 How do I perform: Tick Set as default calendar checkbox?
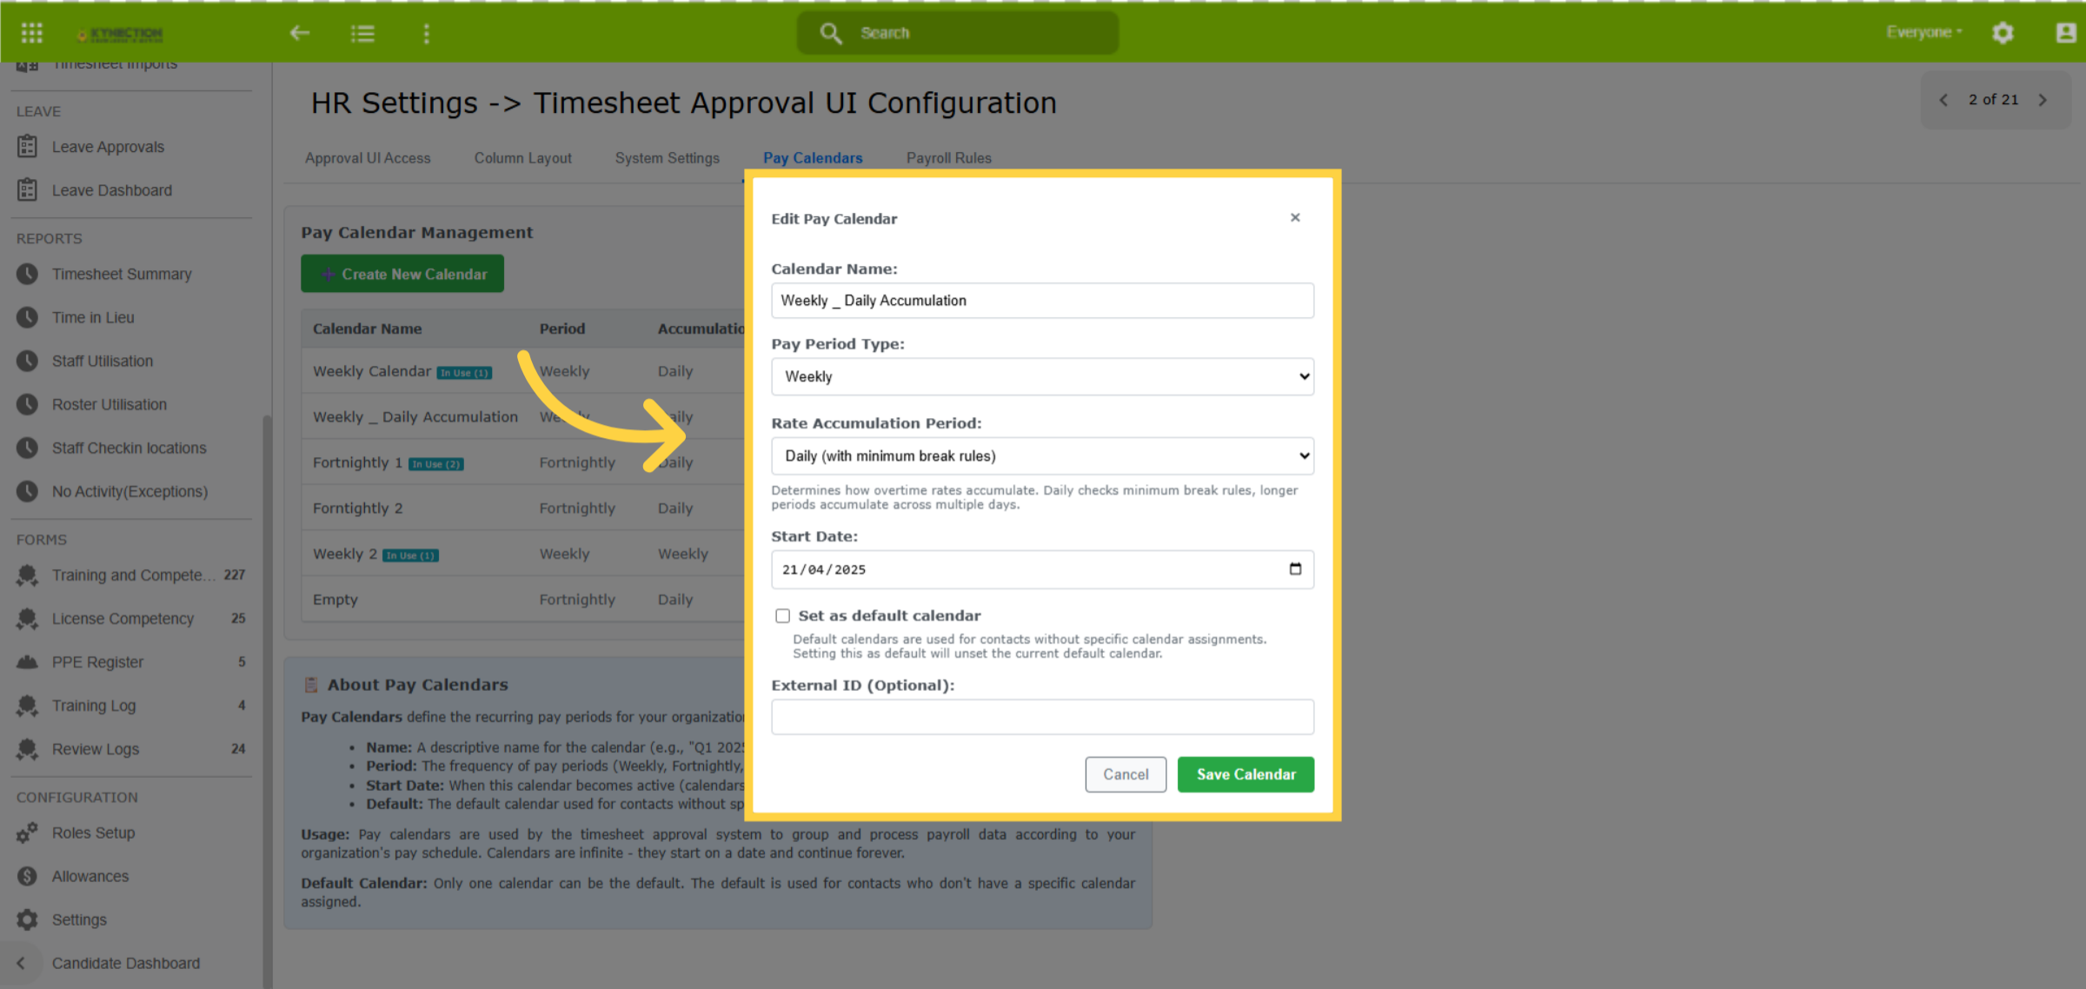(x=782, y=615)
